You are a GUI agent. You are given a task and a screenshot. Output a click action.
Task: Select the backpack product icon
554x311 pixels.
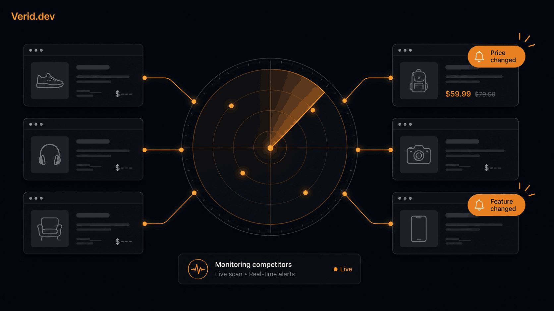(418, 81)
